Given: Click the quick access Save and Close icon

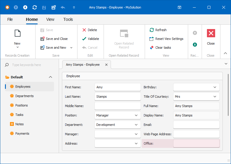Looking at the screenshot, I should [53, 7].
